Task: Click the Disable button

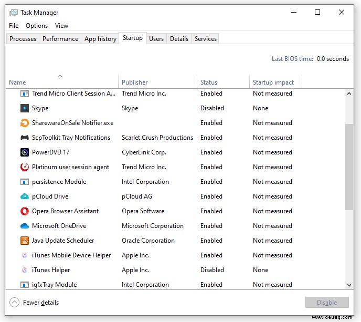Action: coord(327,303)
